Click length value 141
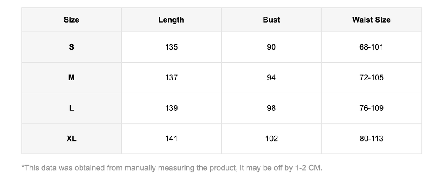 coord(171,139)
